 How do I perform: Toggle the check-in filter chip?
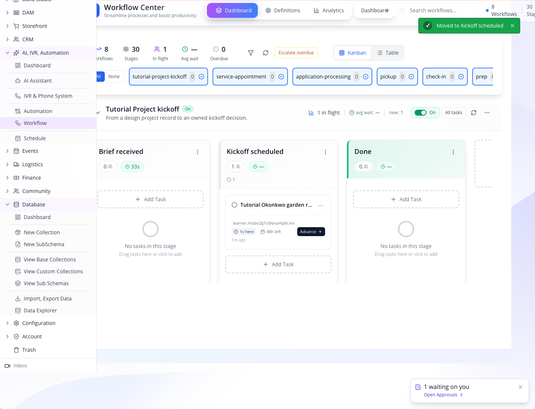[x=445, y=77]
